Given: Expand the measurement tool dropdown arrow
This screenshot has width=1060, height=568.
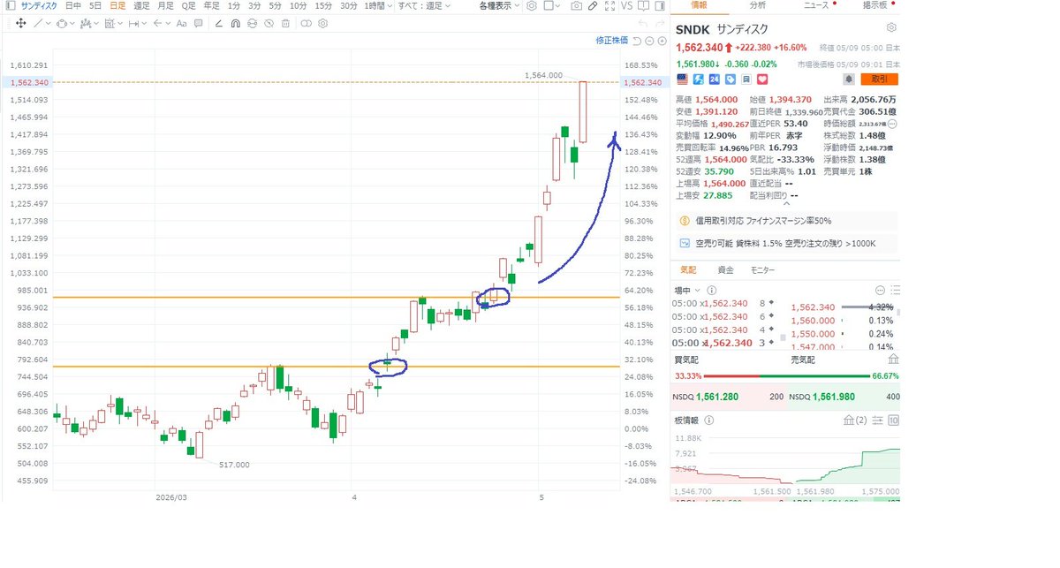Looking at the screenshot, I should coord(144,23).
